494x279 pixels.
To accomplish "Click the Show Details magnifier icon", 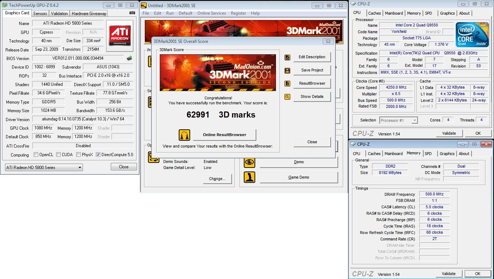I will (x=287, y=97).
